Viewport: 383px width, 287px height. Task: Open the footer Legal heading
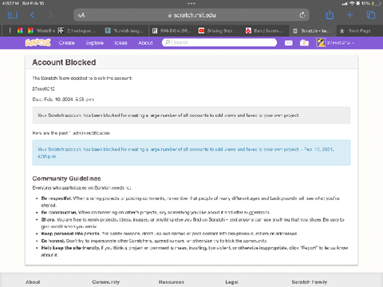pos(232,282)
